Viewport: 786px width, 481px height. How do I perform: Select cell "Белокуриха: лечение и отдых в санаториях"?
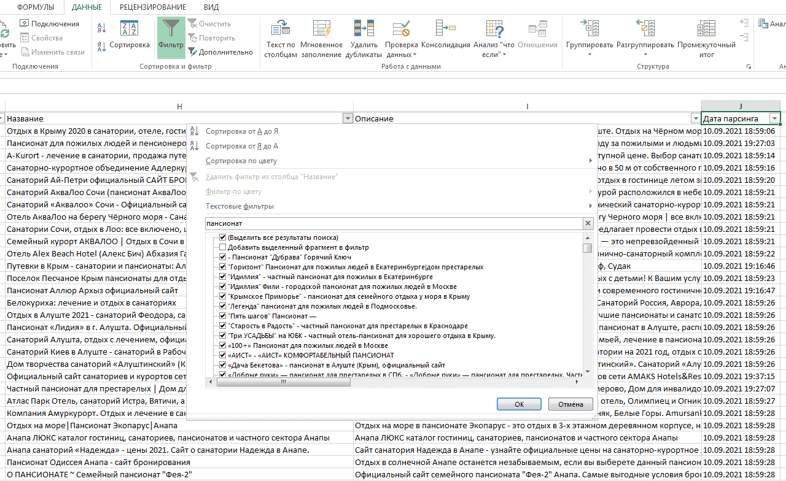(96, 302)
